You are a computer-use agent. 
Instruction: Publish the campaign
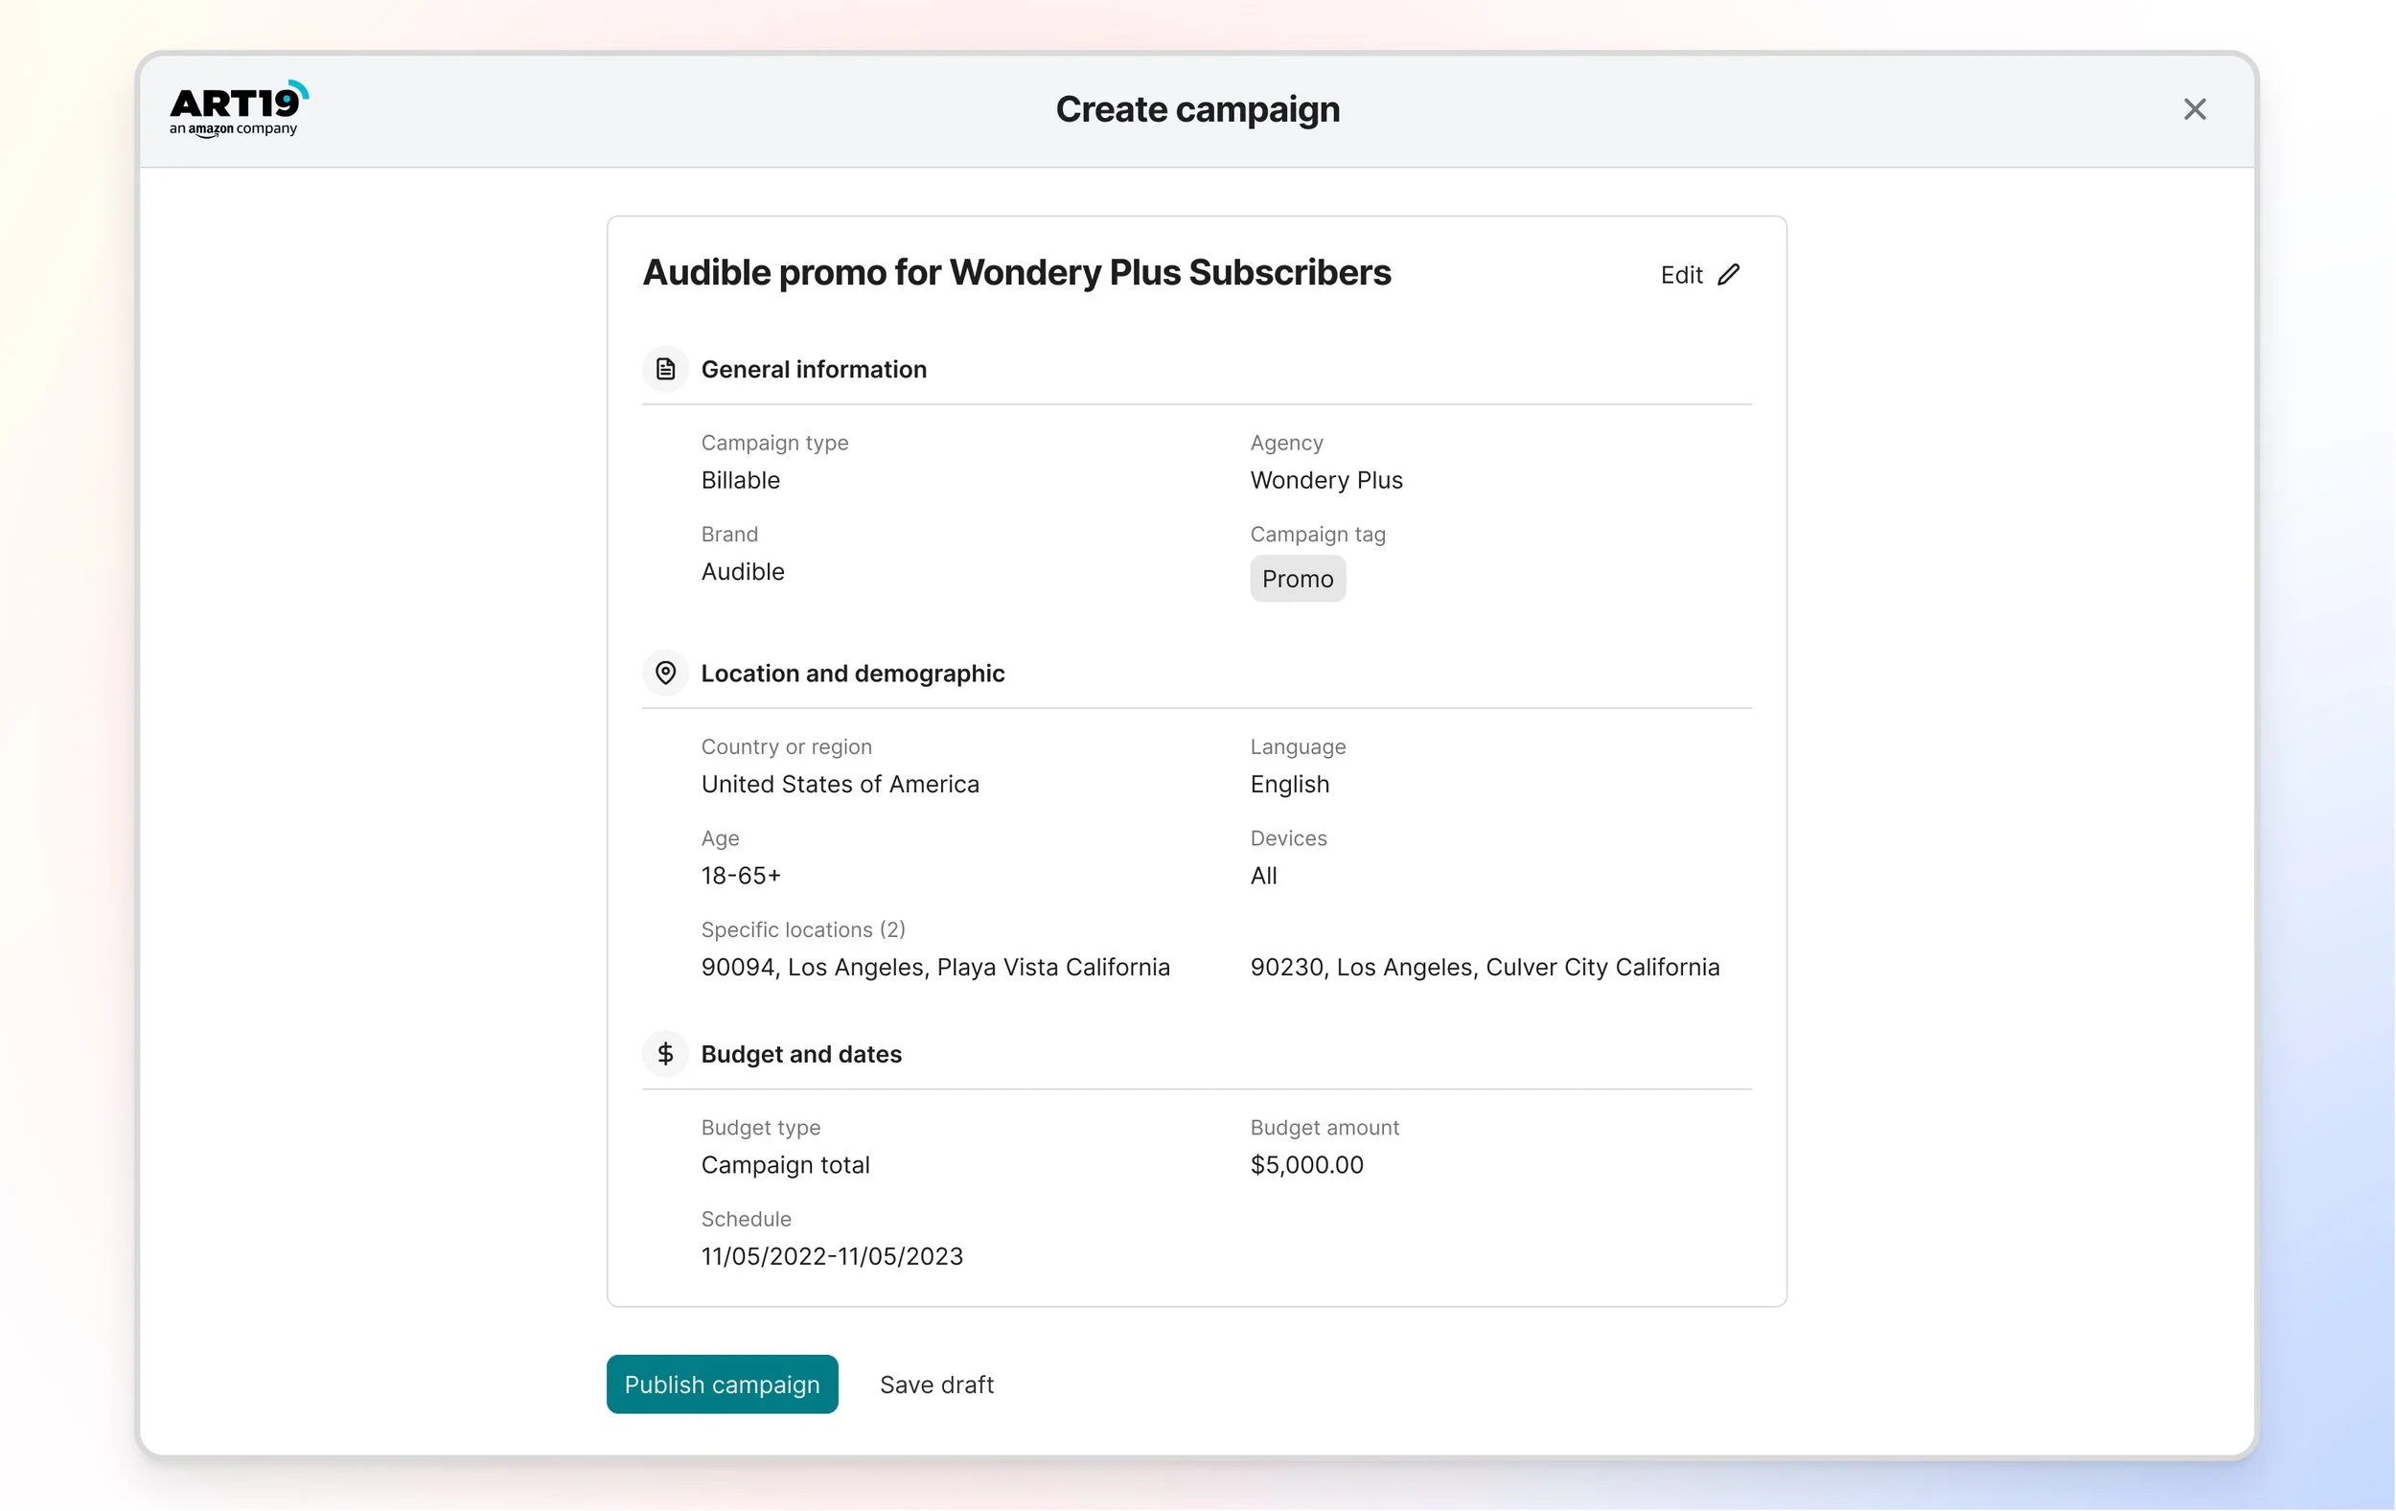point(723,1384)
